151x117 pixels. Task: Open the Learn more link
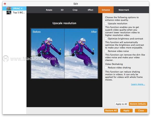click(x=138, y=84)
